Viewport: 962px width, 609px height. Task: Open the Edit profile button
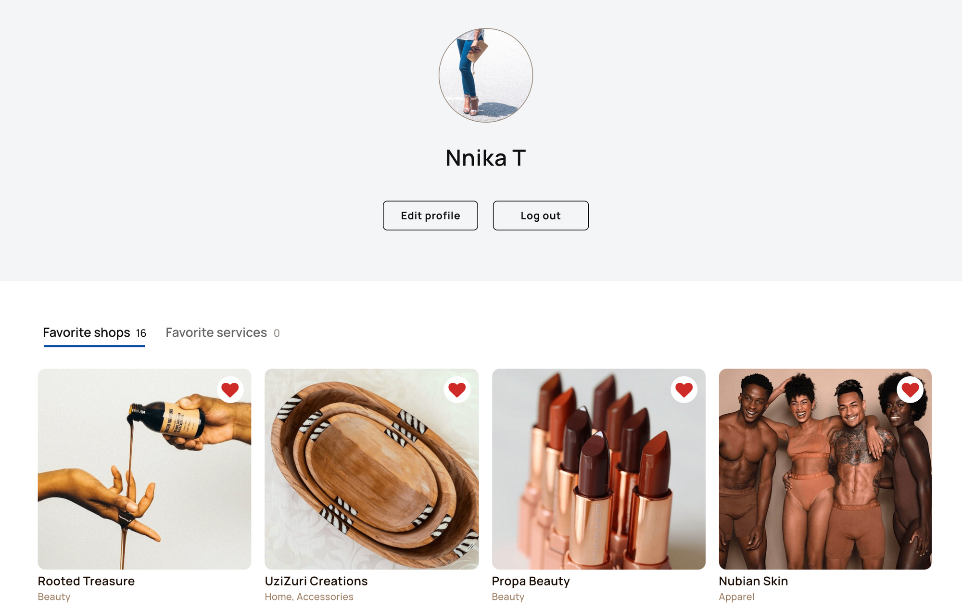[x=430, y=216]
